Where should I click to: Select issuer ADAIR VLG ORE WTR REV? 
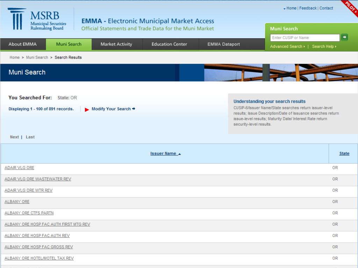click(x=29, y=190)
